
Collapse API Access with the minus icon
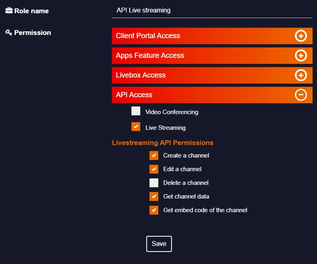[301, 95]
